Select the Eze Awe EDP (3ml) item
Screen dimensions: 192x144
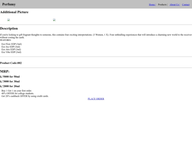tap(11, 49)
